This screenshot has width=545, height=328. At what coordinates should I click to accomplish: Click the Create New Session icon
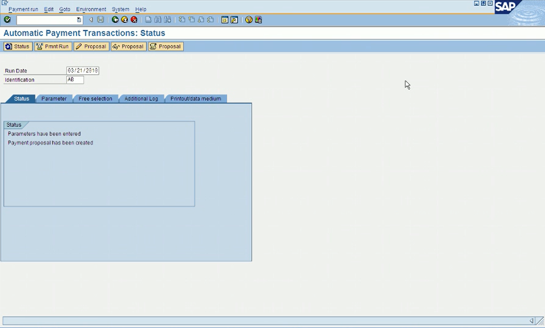pyautogui.click(x=225, y=20)
